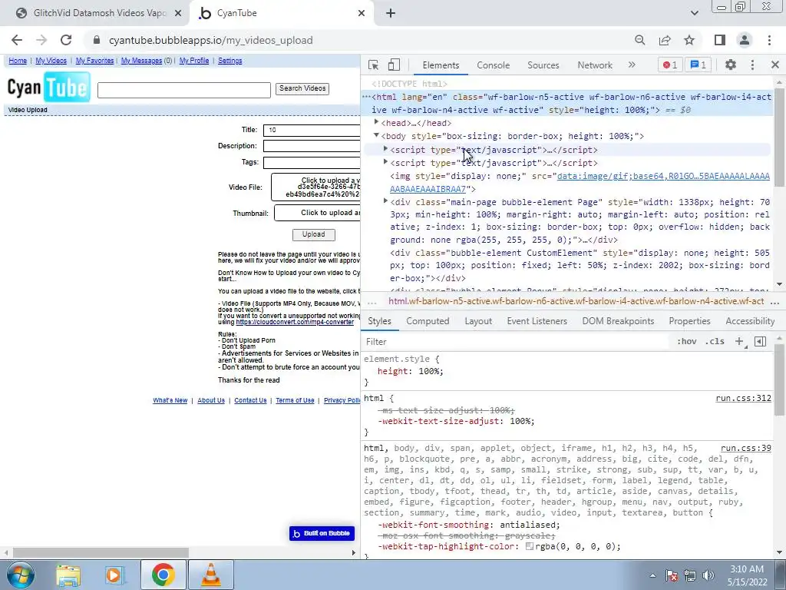Open the Settings link
786x590 pixels.
[x=230, y=61]
